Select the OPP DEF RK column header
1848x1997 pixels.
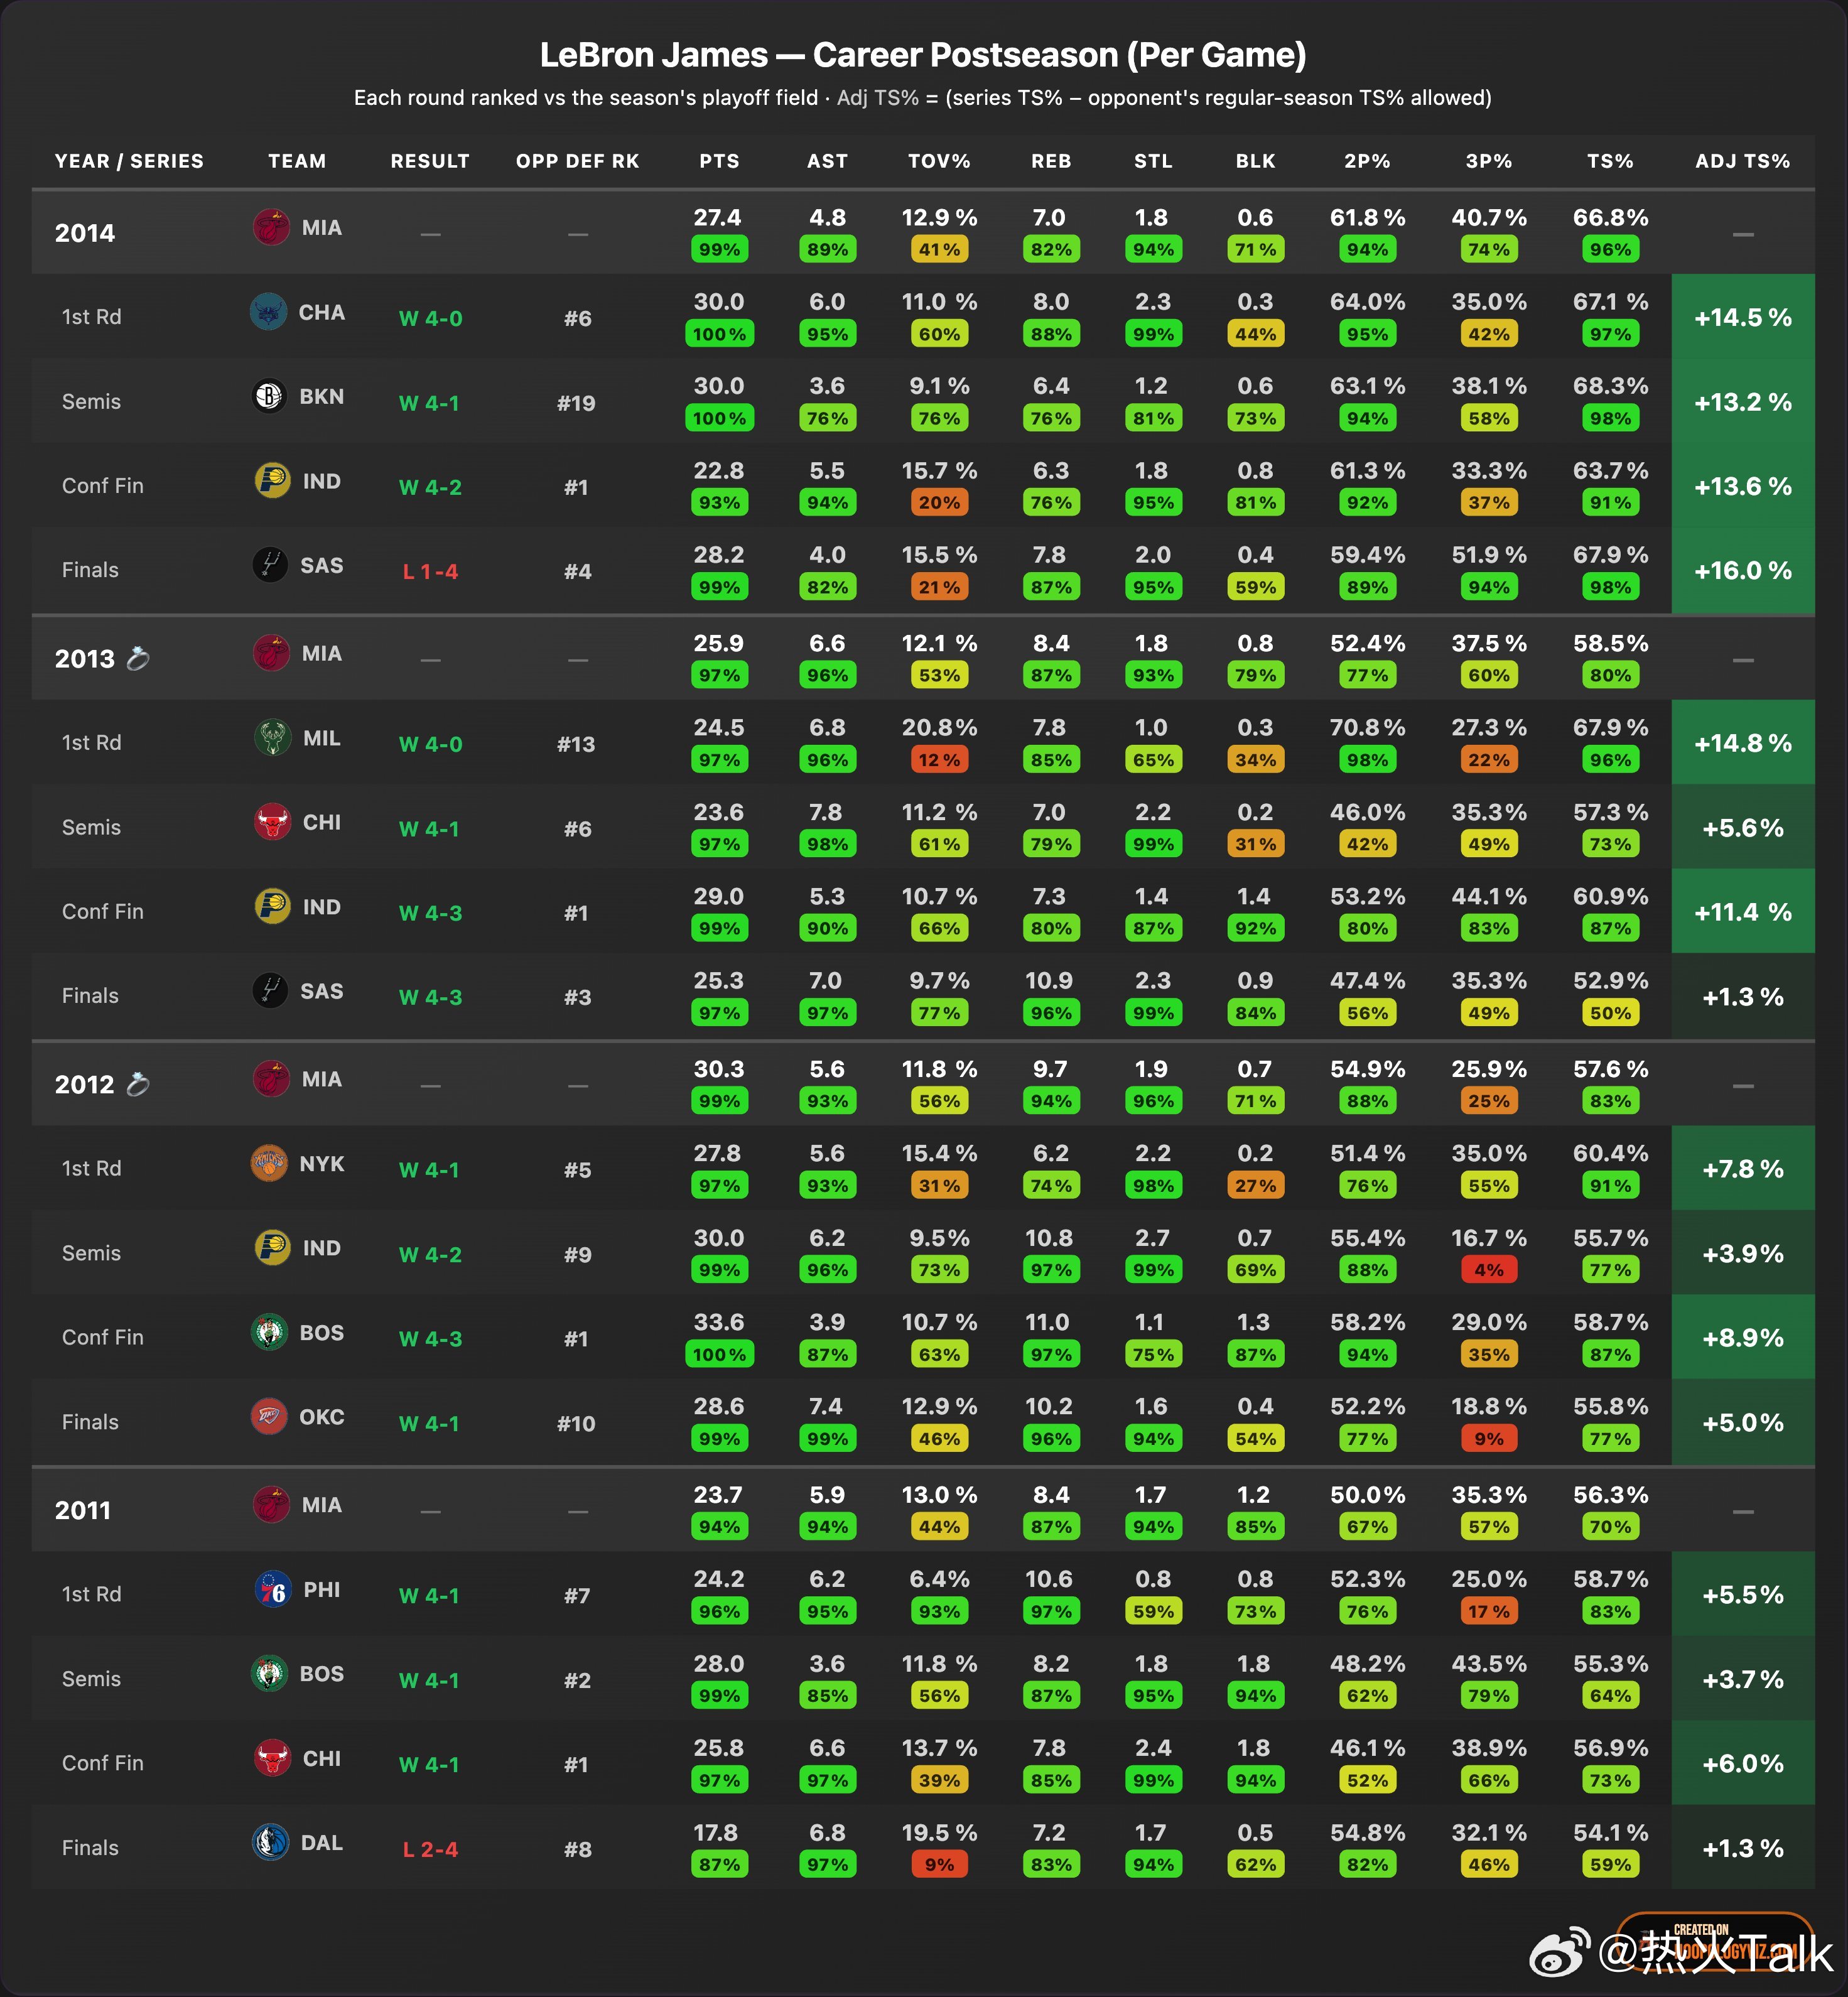click(577, 161)
